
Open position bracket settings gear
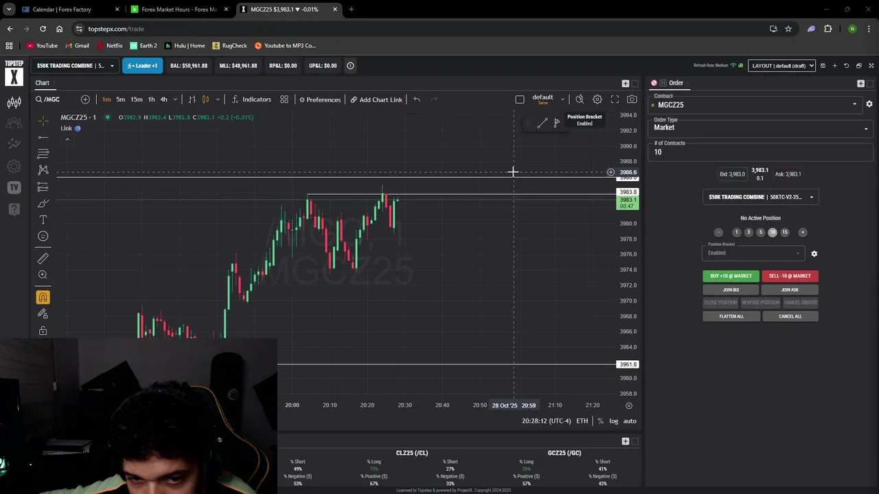click(814, 254)
